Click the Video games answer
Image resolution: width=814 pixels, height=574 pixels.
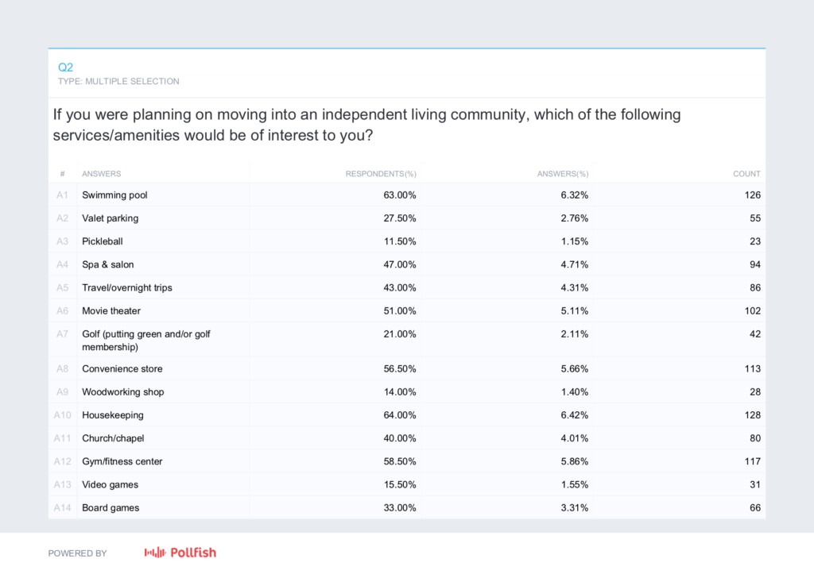click(x=110, y=484)
